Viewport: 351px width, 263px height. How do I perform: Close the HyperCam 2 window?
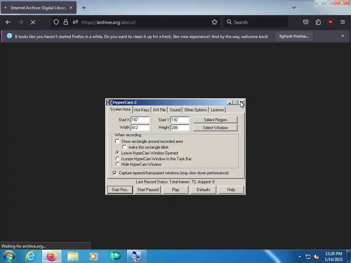coord(242,102)
